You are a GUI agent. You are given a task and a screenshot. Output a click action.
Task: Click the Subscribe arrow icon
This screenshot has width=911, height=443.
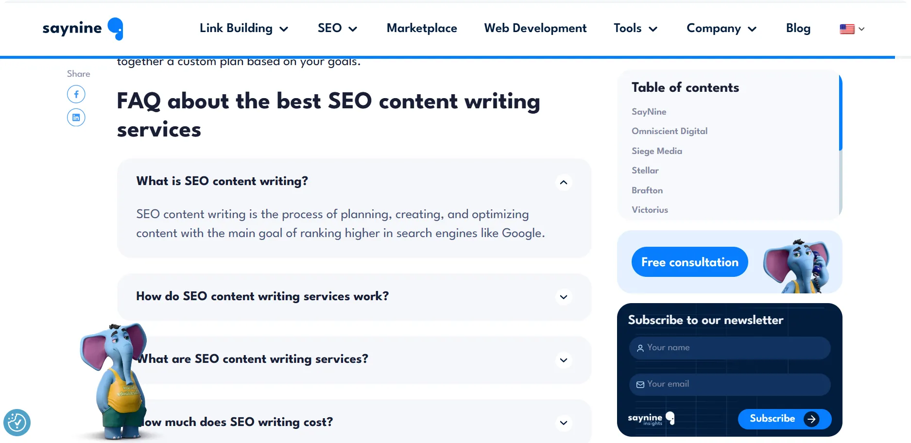point(812,419)
